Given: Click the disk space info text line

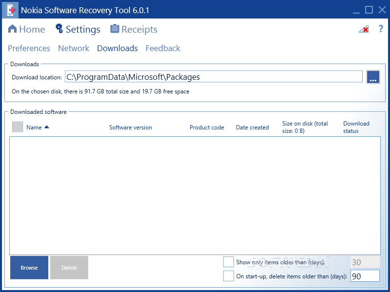Looking at the screenshot, I should [100, 91].
